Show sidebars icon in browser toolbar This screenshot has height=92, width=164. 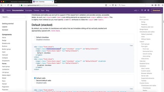coord(159,5)
